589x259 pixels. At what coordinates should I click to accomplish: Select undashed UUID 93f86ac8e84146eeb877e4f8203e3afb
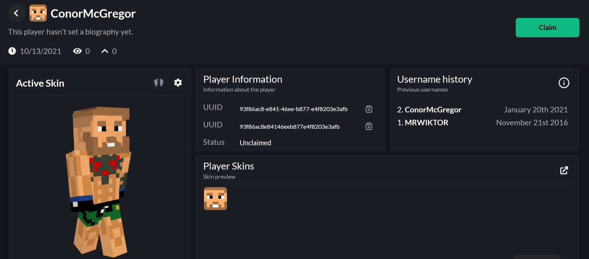tap(290, 126)
